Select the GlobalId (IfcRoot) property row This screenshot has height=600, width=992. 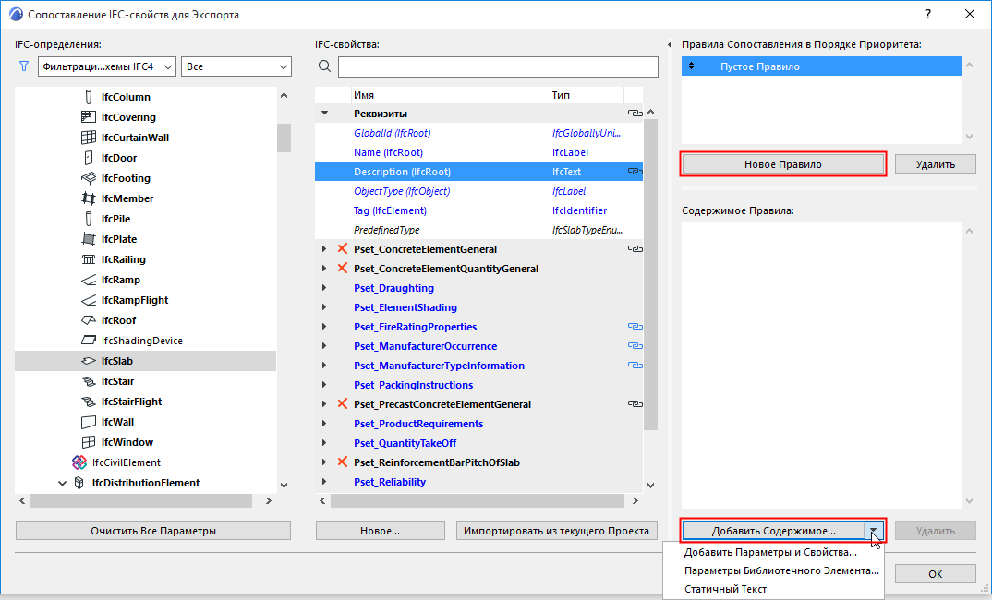pos(479,133)
